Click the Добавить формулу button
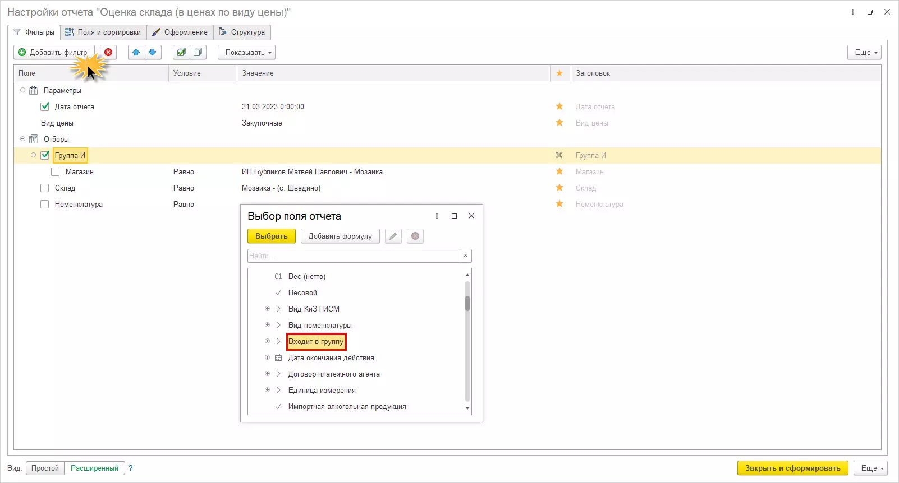 tap(340, 236)
